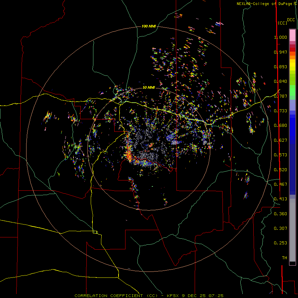Pick the lavender segment of the color bar

292,105
